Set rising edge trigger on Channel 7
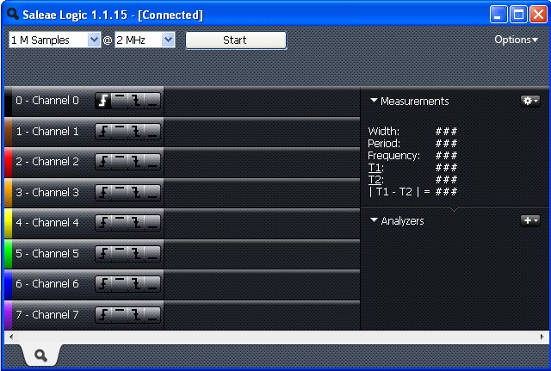The height and width of the screenshot is (371, 551). [x=103, y=315]
